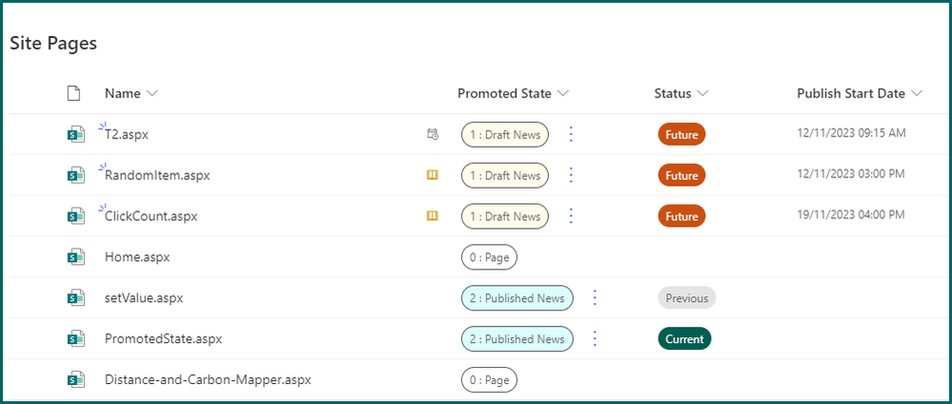
Task: Click the scheduled calendar icon in T2.aspx row
Action: [432, 134]
